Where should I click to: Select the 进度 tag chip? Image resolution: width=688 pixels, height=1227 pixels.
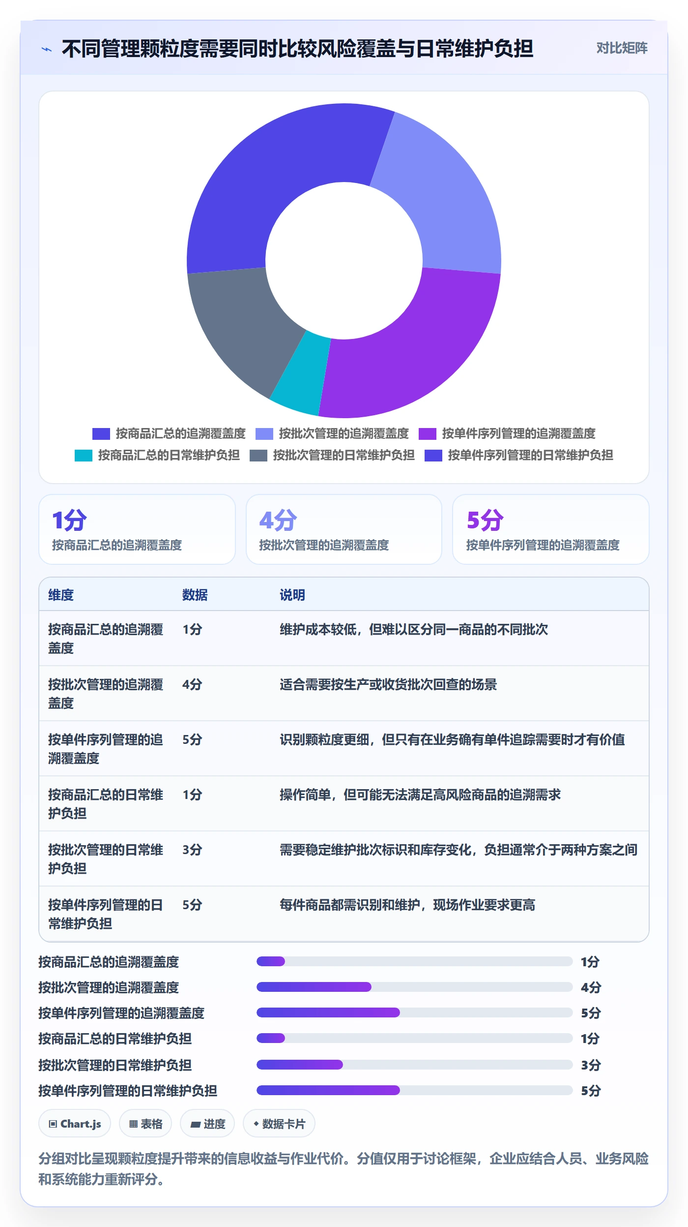207,1124
